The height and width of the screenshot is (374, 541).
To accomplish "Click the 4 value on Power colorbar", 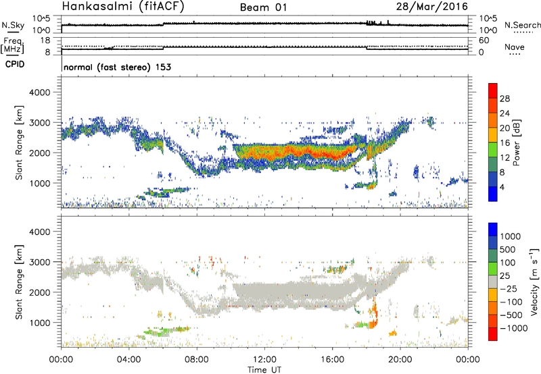I will pos(502,187).
